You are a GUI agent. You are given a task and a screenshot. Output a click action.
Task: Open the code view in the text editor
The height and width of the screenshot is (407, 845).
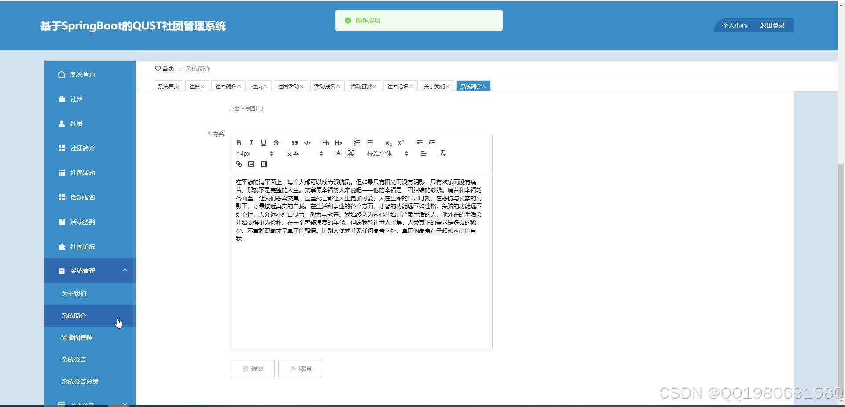coord(307,143)
